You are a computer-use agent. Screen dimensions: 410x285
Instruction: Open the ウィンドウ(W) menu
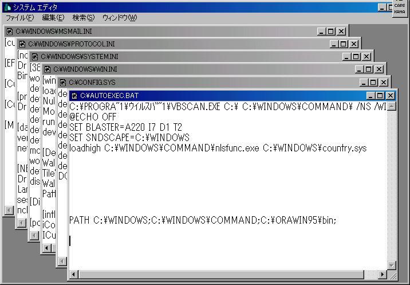(x=120, y=18)
